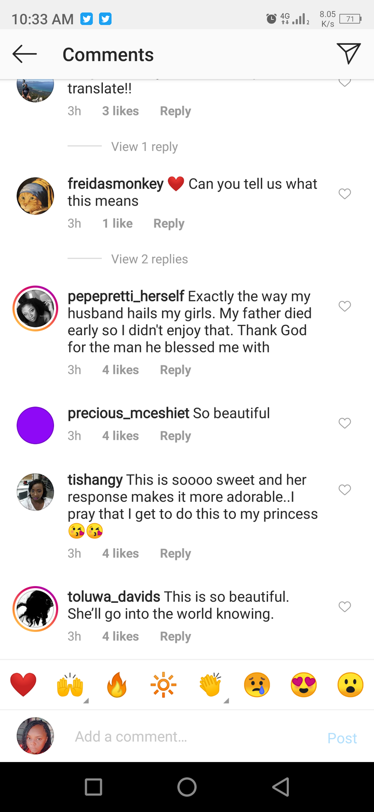Reply to tishangy's comment
Viewport: 374px width, 812px height.
pyautogui.click(x=175, y=553)
